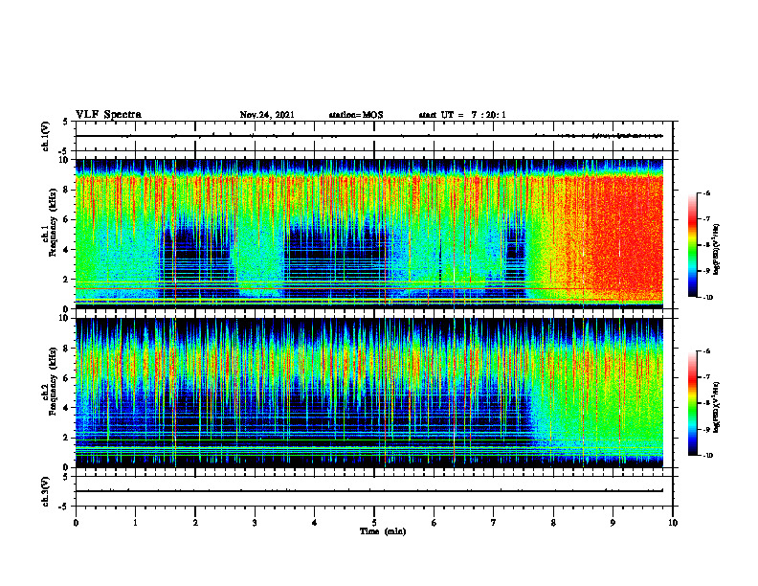The height and width of the screenshot is (586, 758).
Task: Click the 'station=MOS' label
Action: [x=356, y=115]
